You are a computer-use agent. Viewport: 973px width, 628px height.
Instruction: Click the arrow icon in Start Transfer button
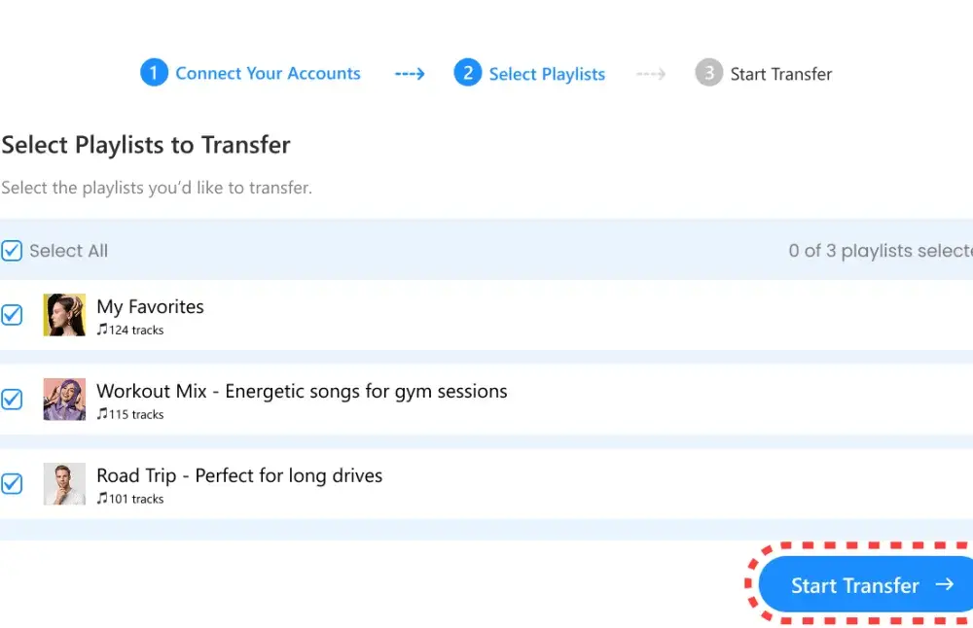[x=945, y=584]
